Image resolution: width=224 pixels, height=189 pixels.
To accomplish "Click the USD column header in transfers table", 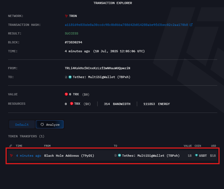I will coord(213,146).
